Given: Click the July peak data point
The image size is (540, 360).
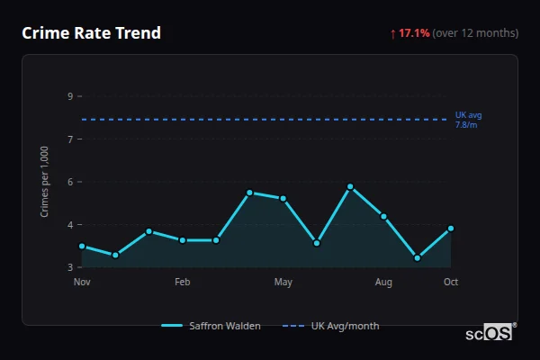Looking at the screenshot, I should coord(350,186).
